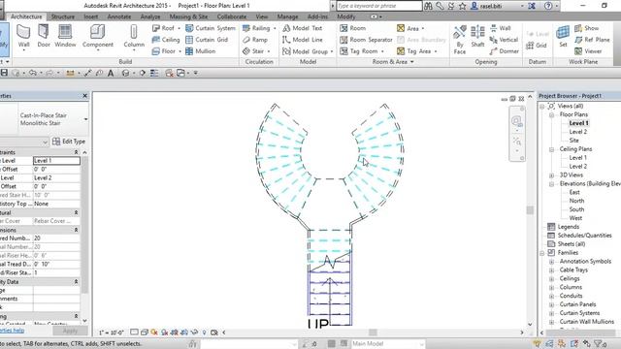Open Help question mark icon
The height and width of the screenshot is (349, 621).
tap(548, 6)
